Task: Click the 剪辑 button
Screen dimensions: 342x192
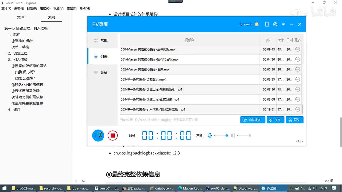Action: (294, 120)
